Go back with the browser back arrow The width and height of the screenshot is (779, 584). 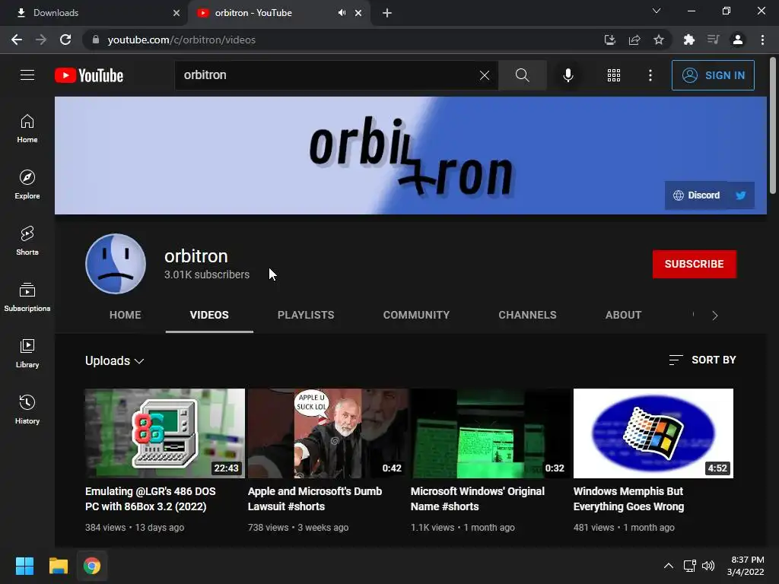17,40
